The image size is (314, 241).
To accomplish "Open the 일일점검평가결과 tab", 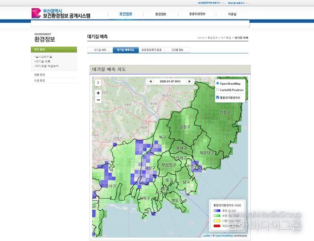I will point(151,50).
